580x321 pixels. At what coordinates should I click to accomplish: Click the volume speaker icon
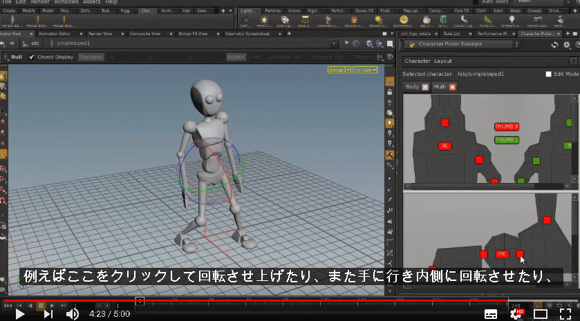(72, 314)
